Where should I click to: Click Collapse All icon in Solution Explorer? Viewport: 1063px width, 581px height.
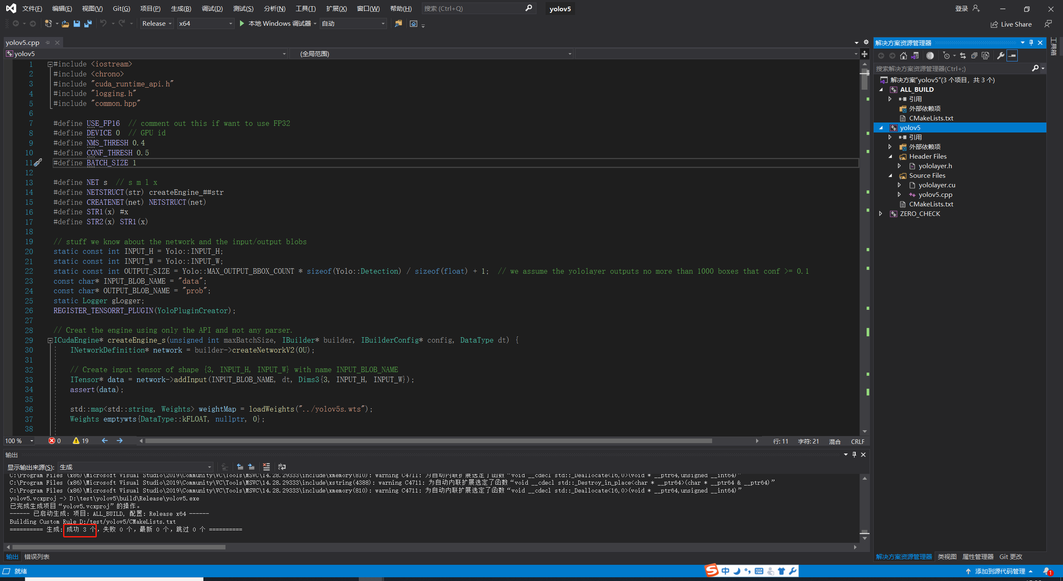(x=974, y=56)
